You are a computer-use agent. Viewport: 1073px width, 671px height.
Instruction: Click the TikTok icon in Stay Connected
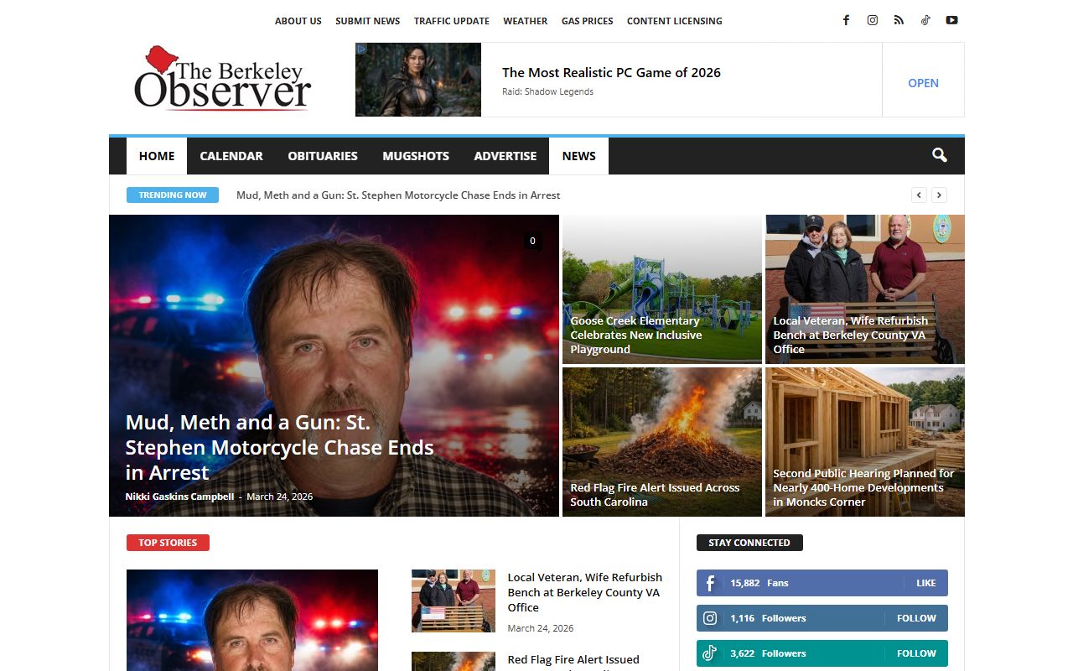[x=710, y=653]
